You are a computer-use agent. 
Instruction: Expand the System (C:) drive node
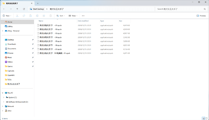point(4,98)
